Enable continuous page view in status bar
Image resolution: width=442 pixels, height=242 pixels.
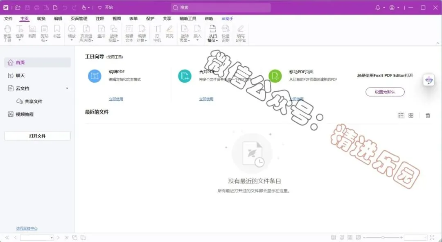tap(342, 237)
